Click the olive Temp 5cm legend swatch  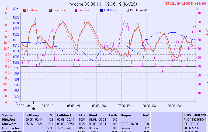[x=50, y=10]
